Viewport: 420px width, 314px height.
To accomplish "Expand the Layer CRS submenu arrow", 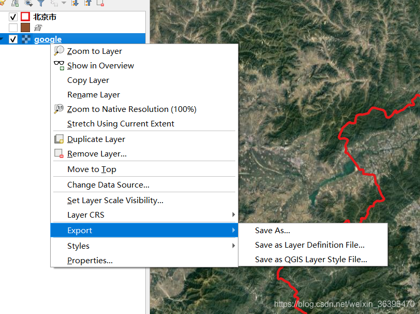I will pos(234,215).
